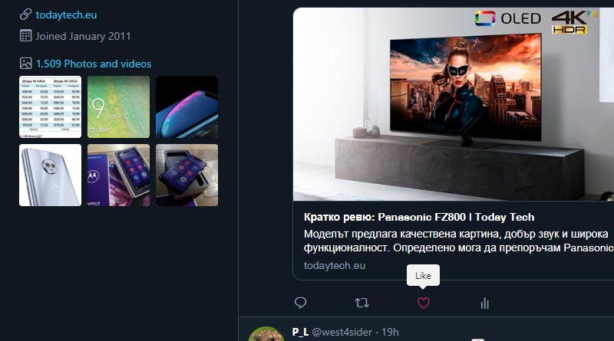614x341 pixels.
Task: Open the todaytech.eu profile website link
Action: 66,15
